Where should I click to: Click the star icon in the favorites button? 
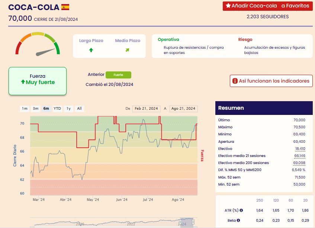point(228,6)
